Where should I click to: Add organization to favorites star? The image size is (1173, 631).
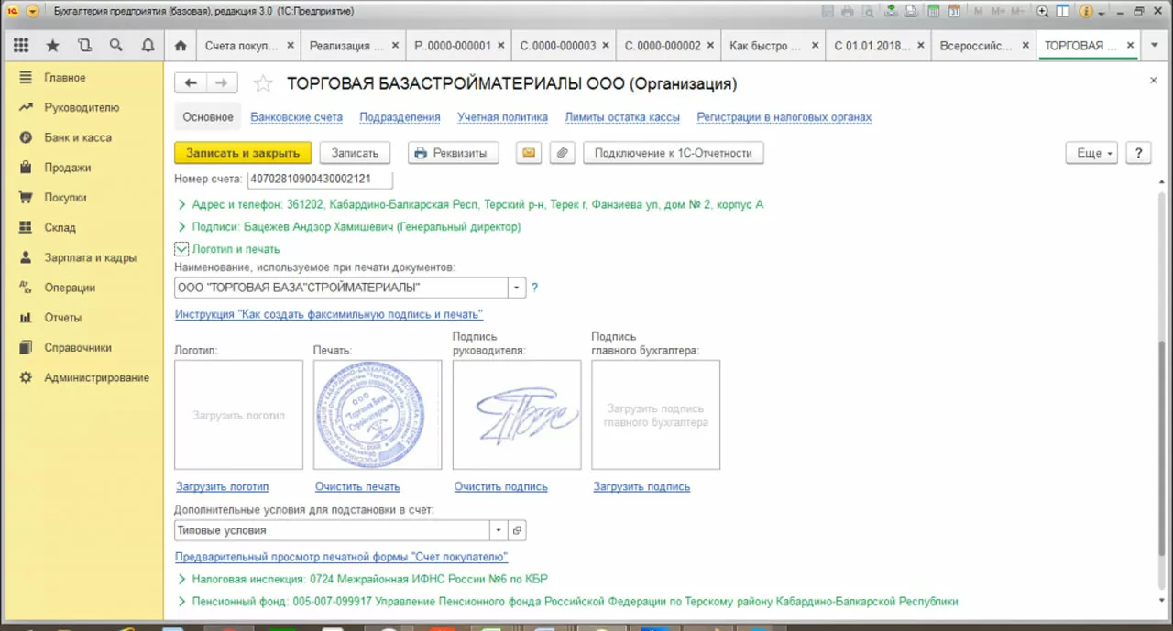pyautogui.click(x=263, y=83)
